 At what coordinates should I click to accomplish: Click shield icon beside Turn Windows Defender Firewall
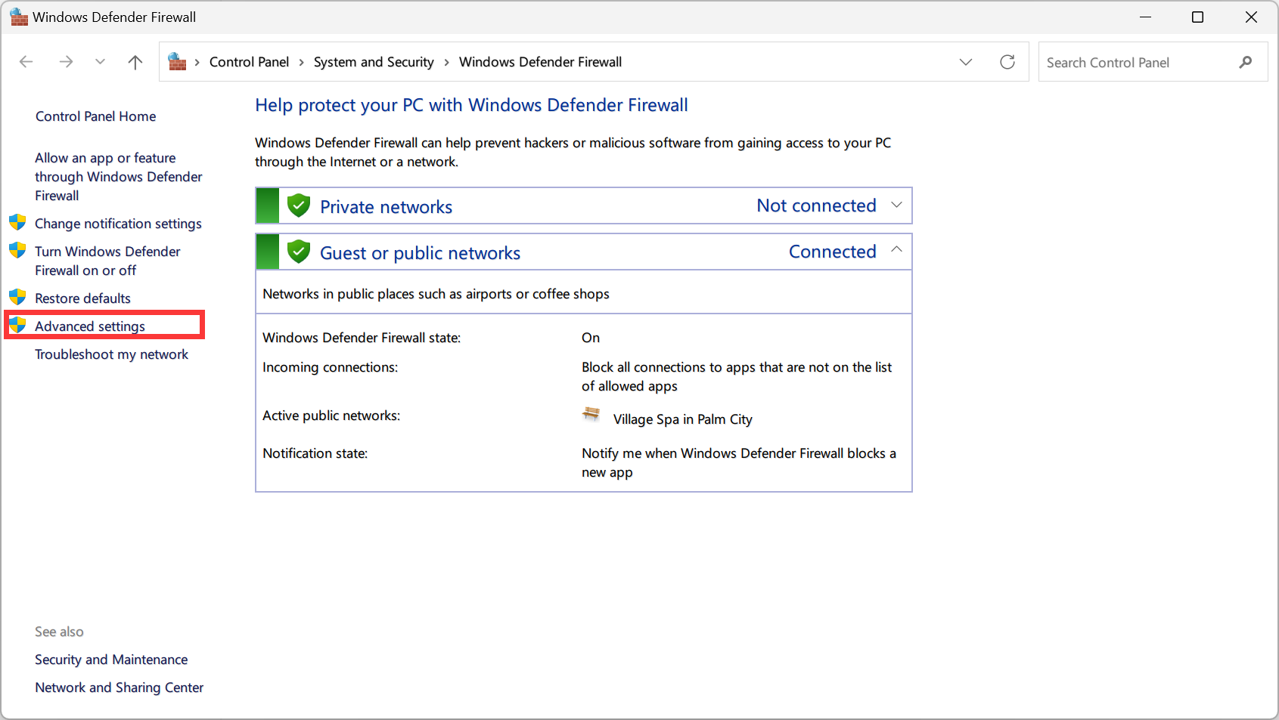coord(17,251)
